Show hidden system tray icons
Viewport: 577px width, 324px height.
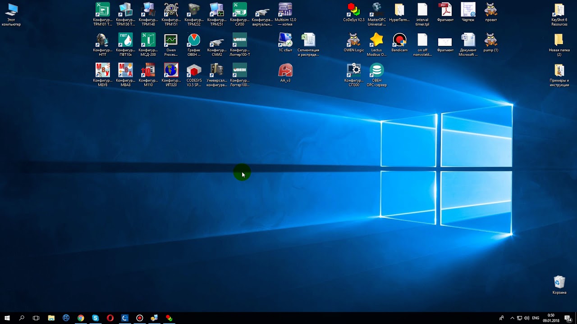pos(512,318)
